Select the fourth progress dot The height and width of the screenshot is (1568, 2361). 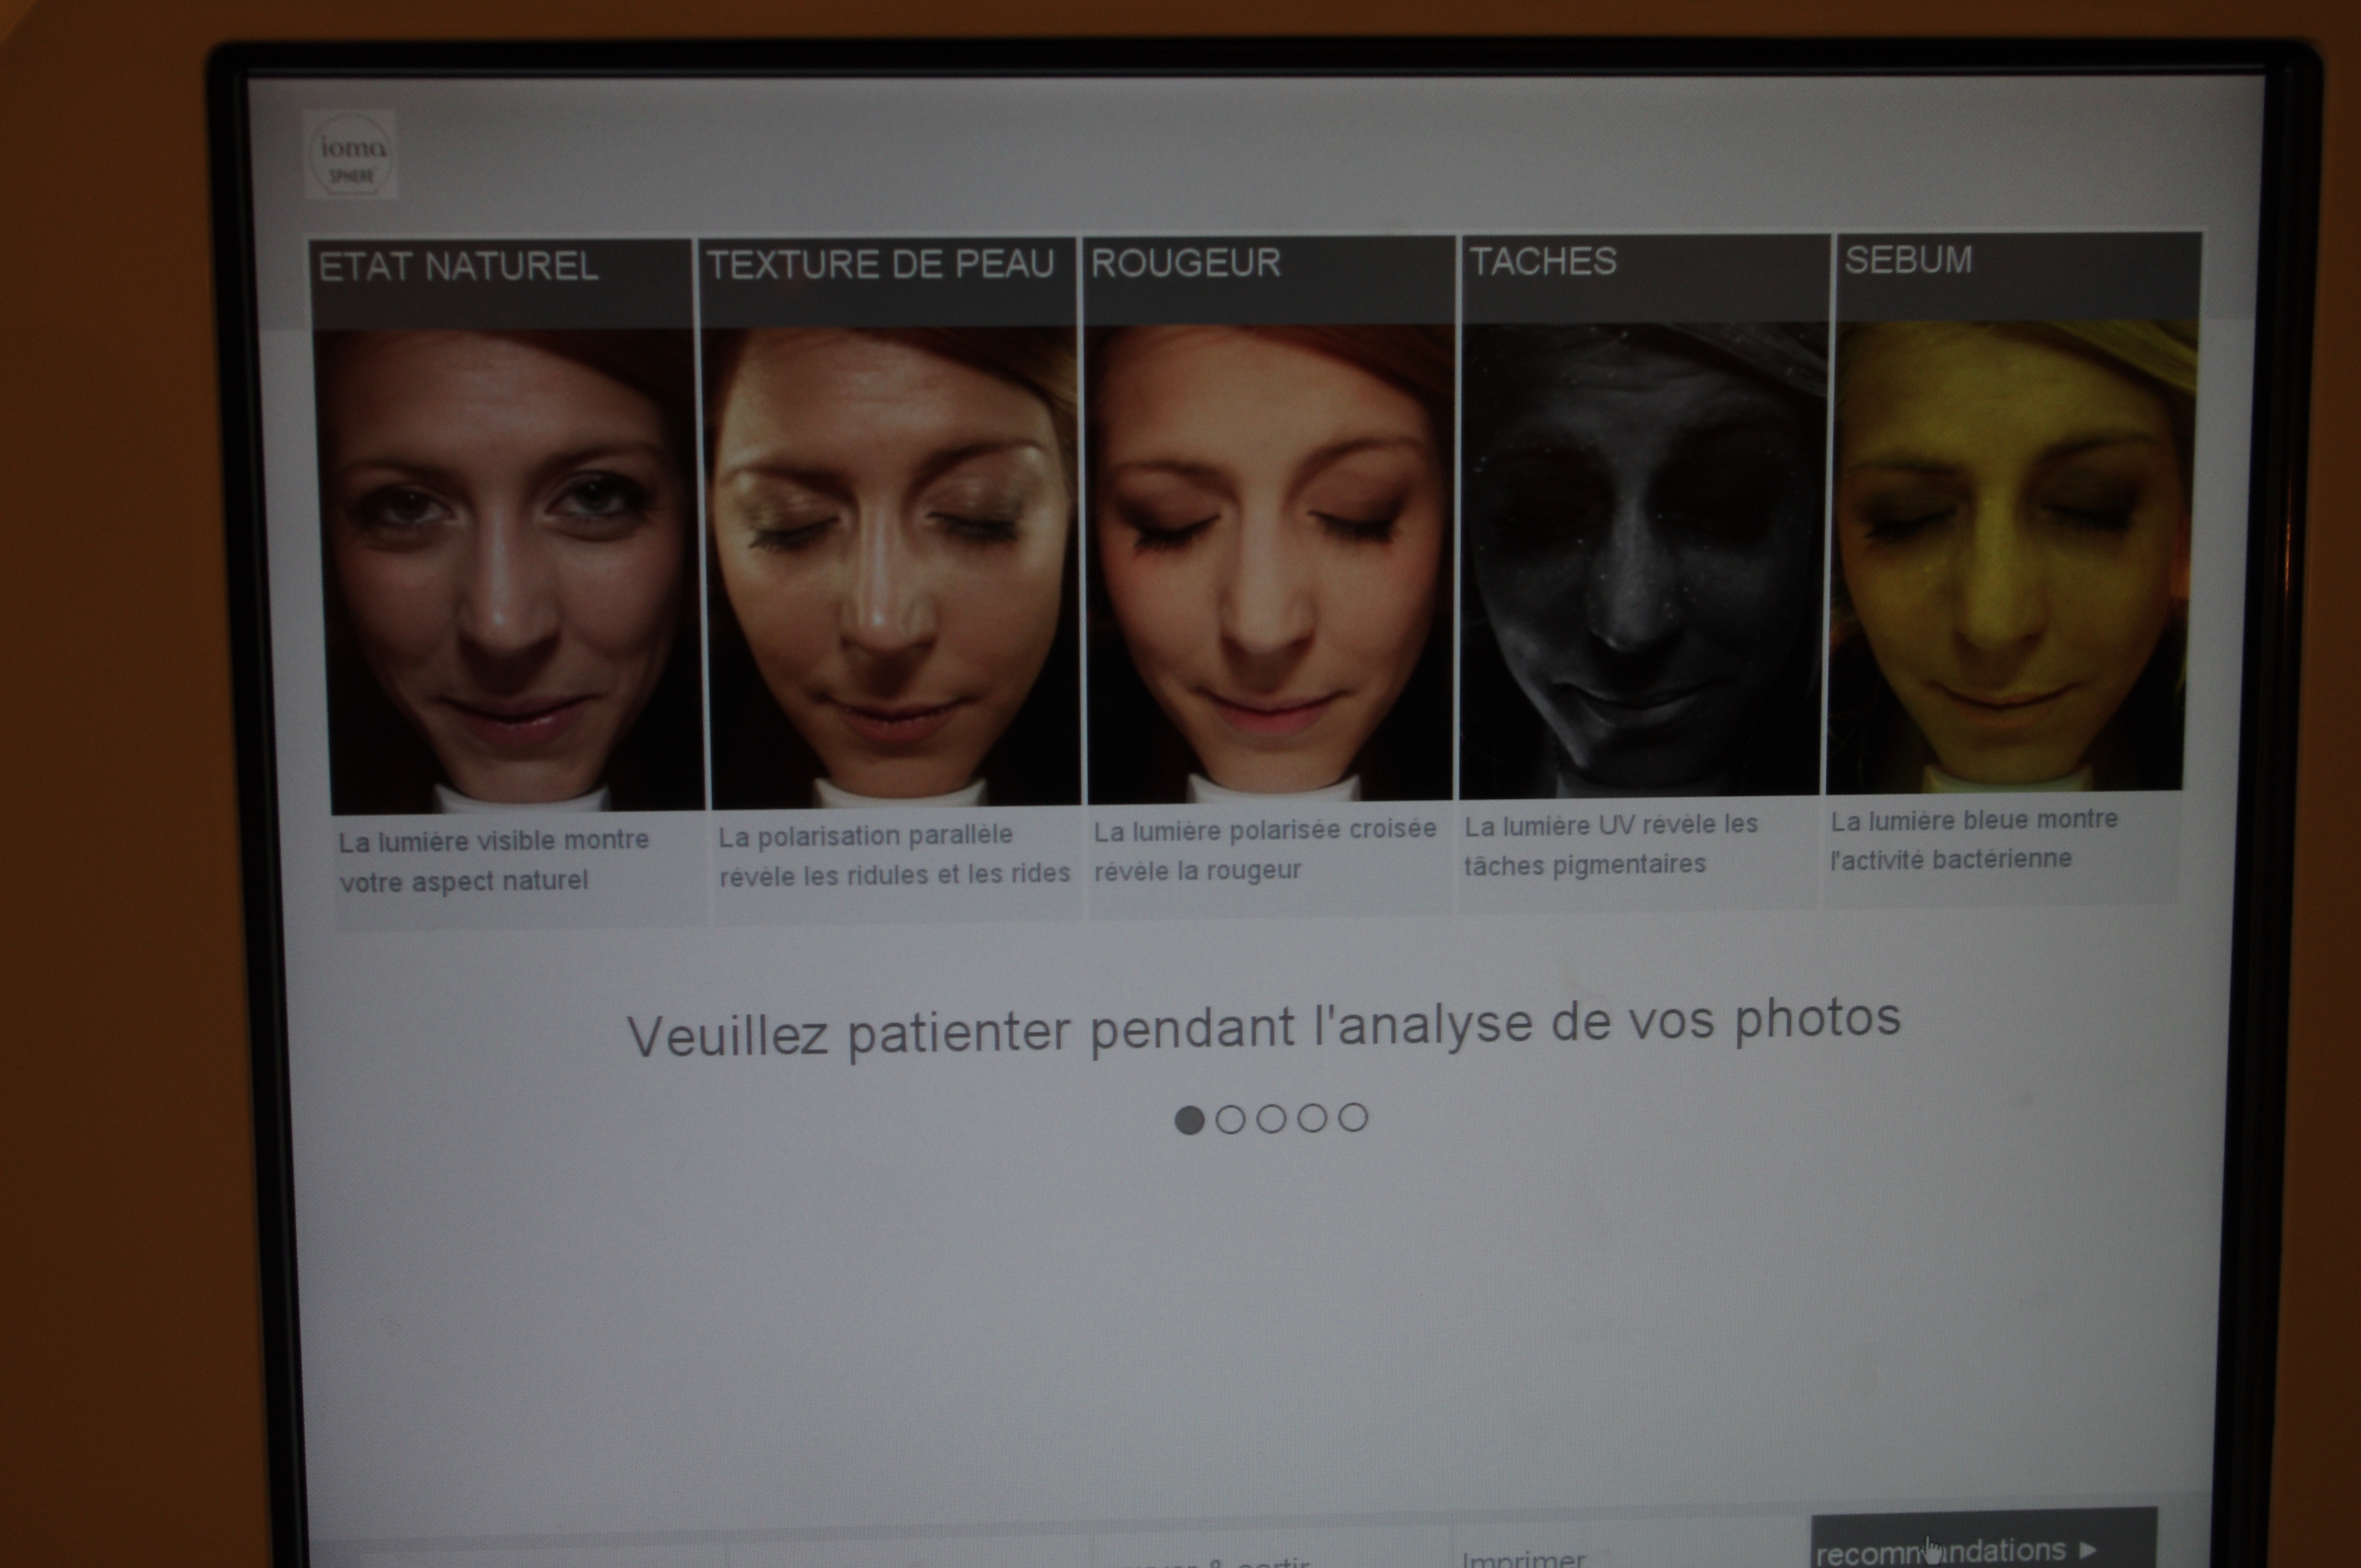click(x=1312, y=1118)
